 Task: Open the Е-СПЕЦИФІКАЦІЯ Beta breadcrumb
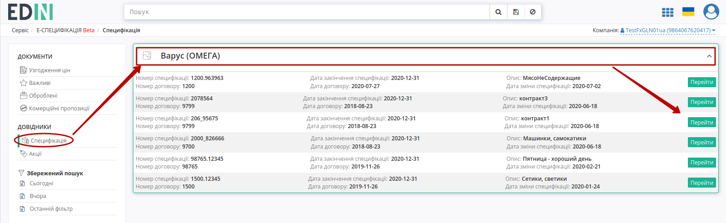pyautogui.click(x=65, y=30)
